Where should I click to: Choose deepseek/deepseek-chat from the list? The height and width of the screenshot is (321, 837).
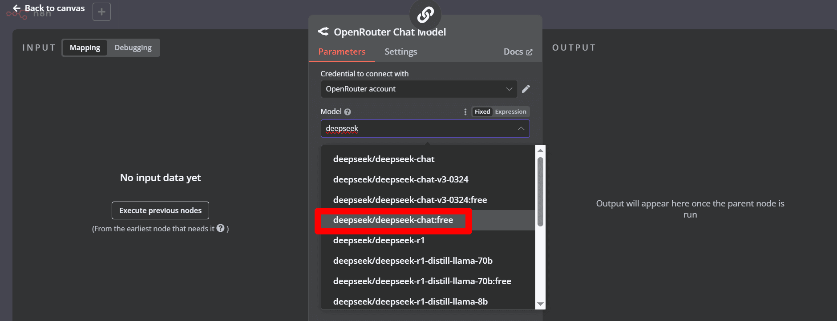pos(428,159)
